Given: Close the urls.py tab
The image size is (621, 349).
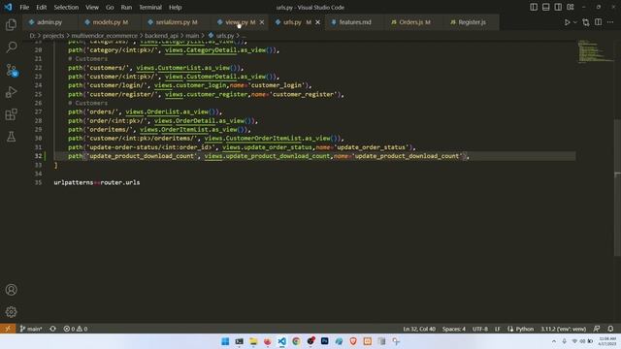Looking at the screenshot, I should pos(317,22).
